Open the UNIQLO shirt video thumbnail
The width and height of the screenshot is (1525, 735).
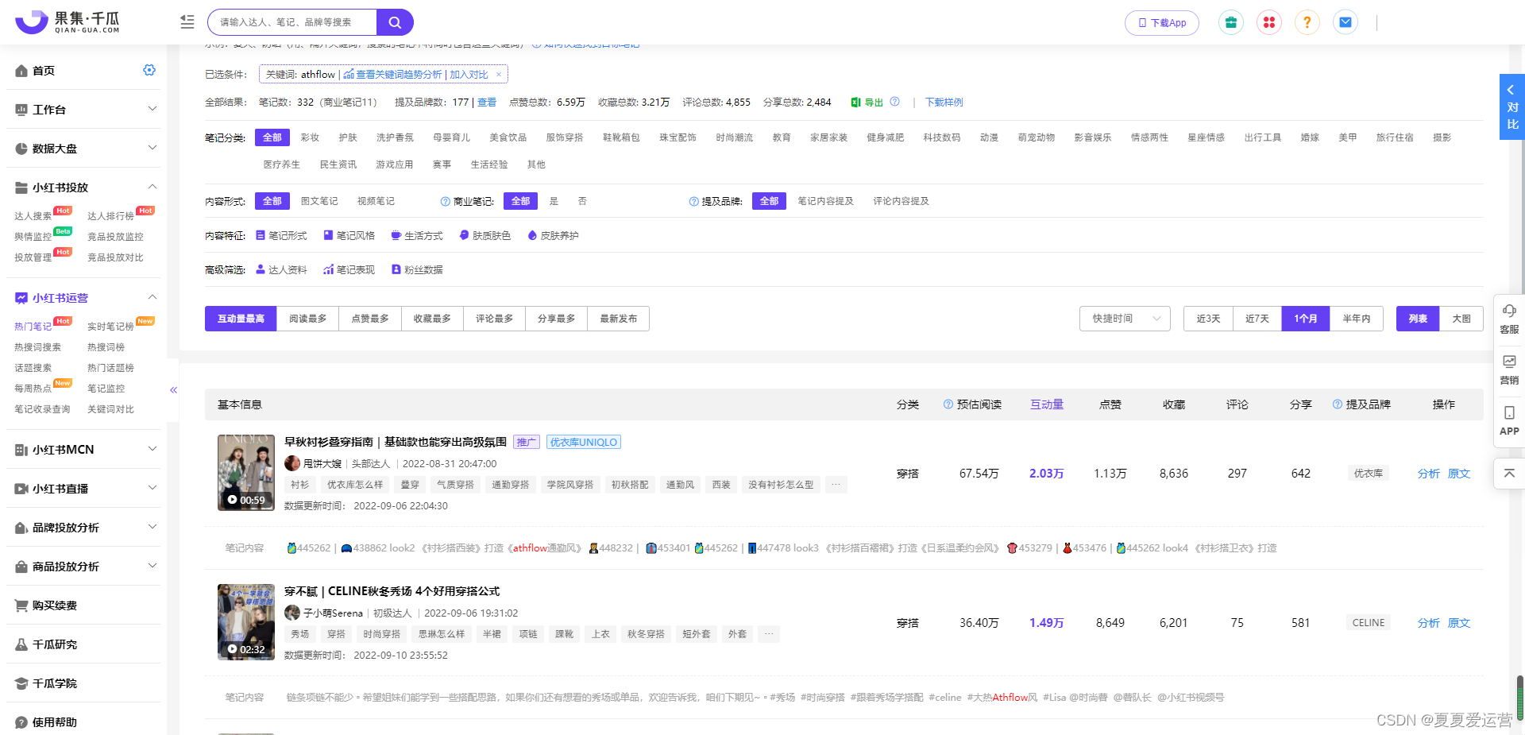click(246, 473)
